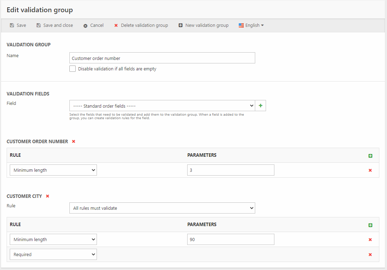Enable Disable validation if all fields are empty
The height and width of the screenshot is (270, 387).
click(x=73, y=69)
